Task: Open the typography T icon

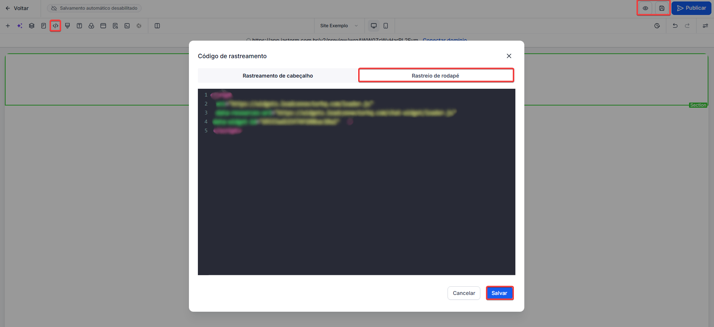Action: 79,26
